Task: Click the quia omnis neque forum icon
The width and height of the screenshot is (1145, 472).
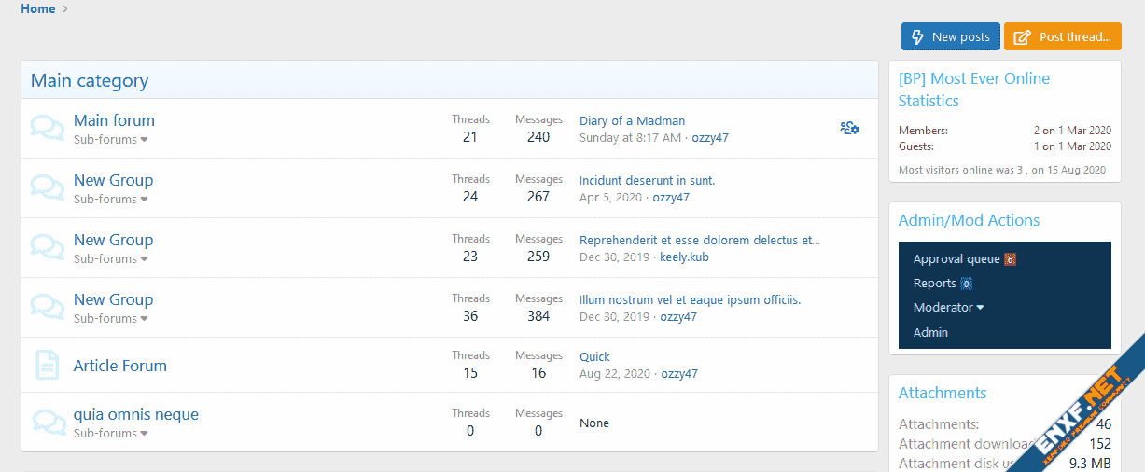Action: pos(47,423)
